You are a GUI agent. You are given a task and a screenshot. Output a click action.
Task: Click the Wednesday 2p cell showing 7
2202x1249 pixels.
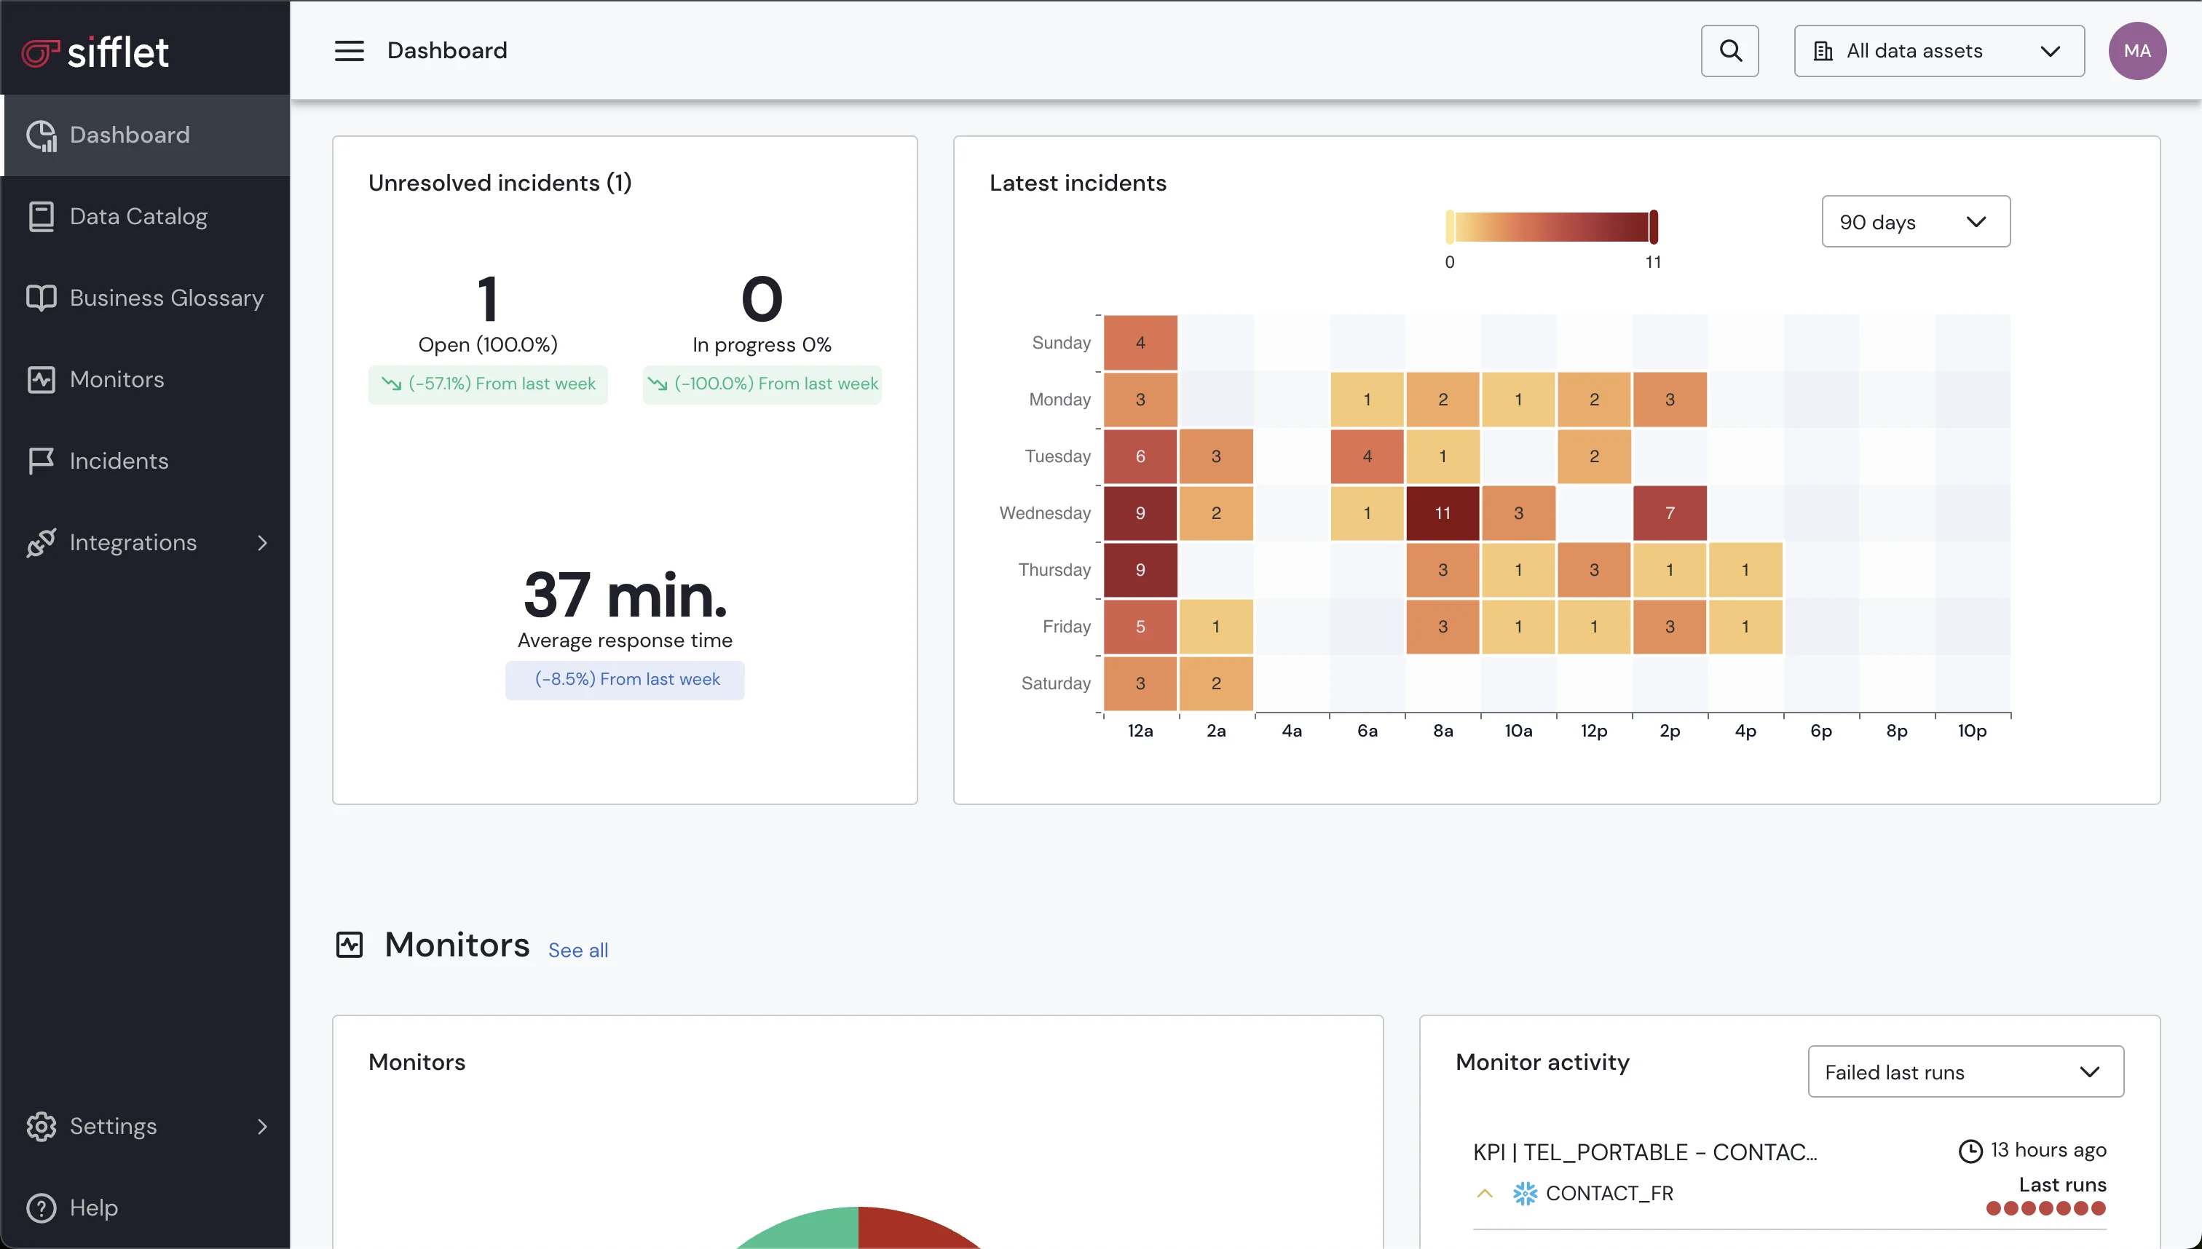click(x=1669, y=513)
